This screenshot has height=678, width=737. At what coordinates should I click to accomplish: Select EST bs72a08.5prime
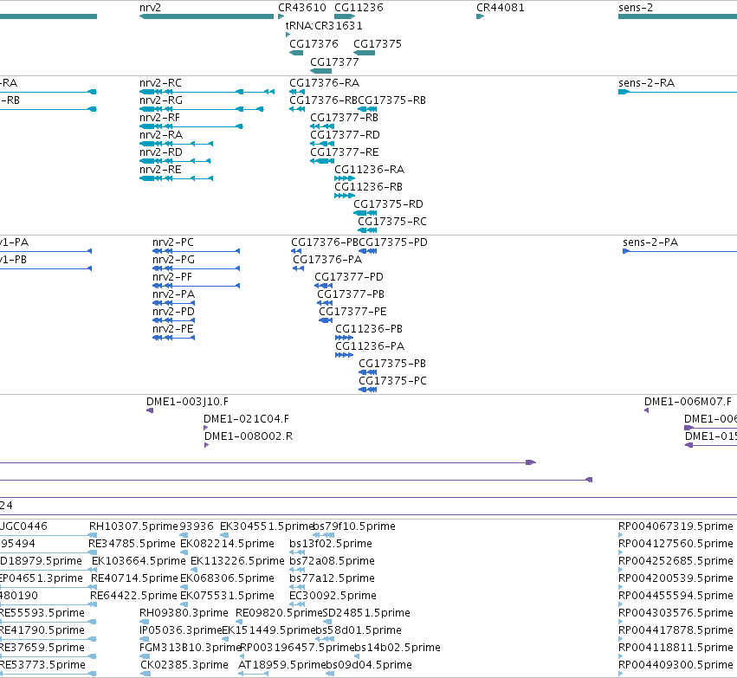[332, 561]
